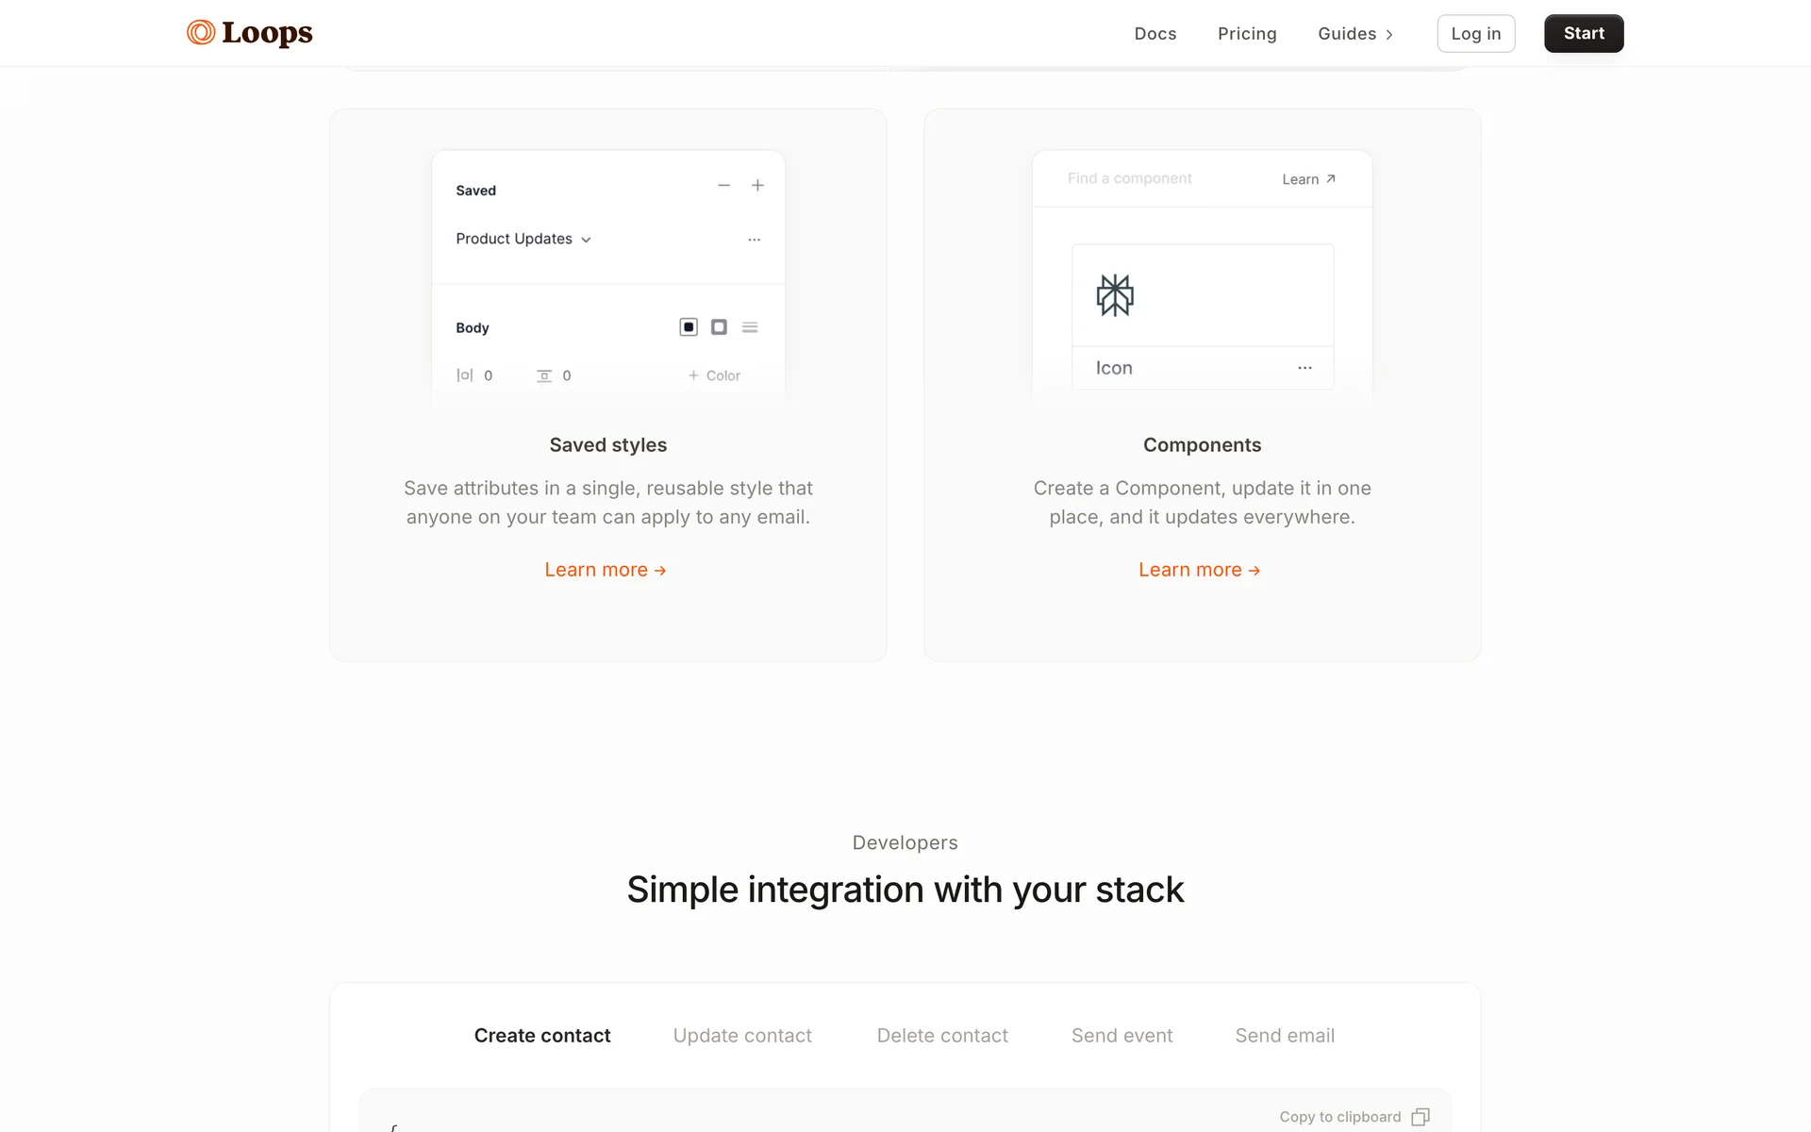Switch to the Update contact tab
Image resolution: width=1811 pixels, height=1132 pixels.
[742, 1036]
